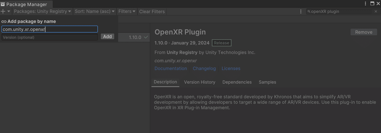Open the add package plus menu
This screenshot has width=381, height=133.
(5, 11)
